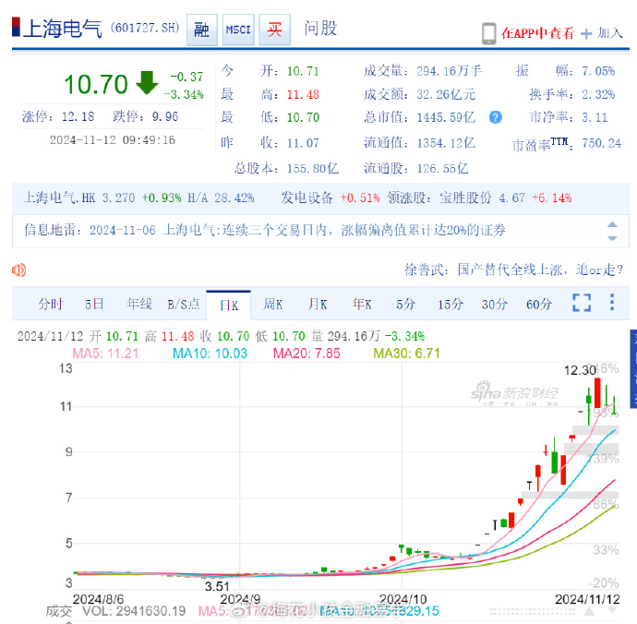
Task: Click the 融 margin trading badge
Action: (x=202, y=30)
